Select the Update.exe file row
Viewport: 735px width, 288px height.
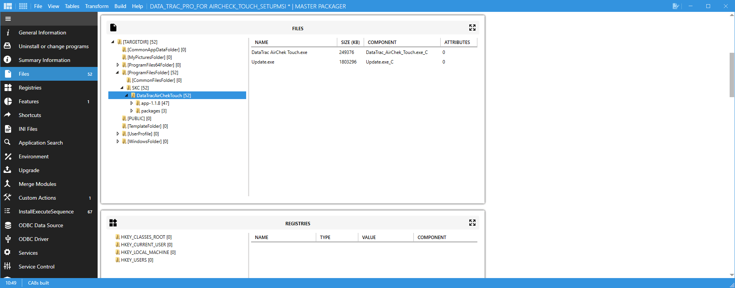coord(263,62)
